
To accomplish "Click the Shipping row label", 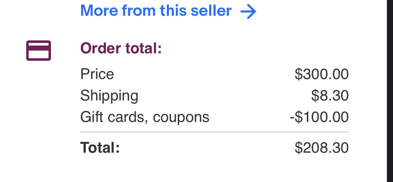I will pos(109,96).
